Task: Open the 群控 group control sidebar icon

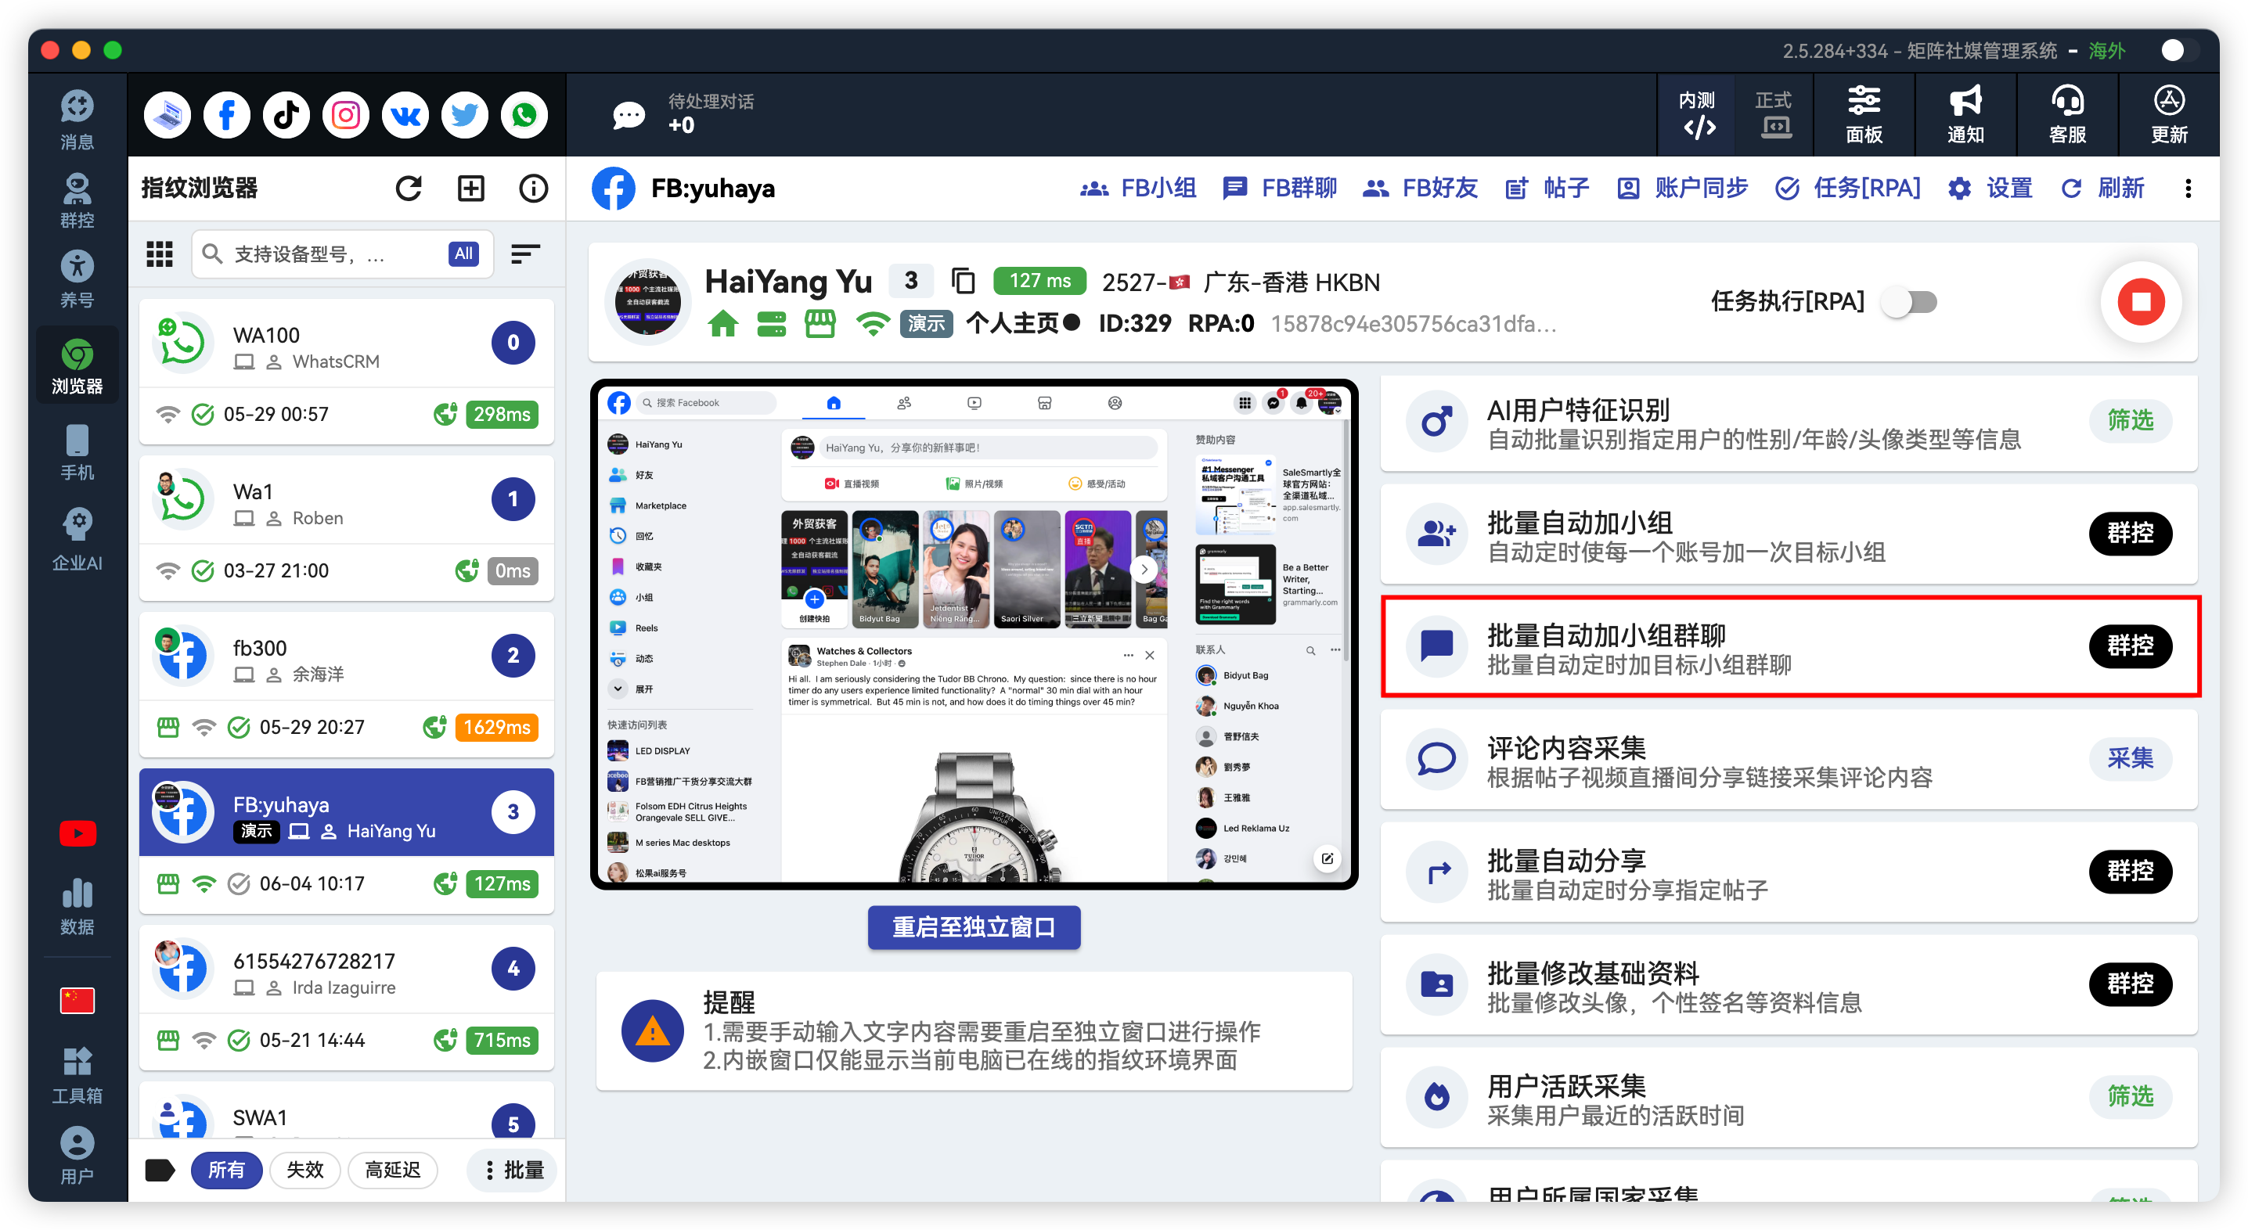Action: pos(77,200)
